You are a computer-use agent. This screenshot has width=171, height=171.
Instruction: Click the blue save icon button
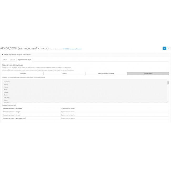click(164, 48)
